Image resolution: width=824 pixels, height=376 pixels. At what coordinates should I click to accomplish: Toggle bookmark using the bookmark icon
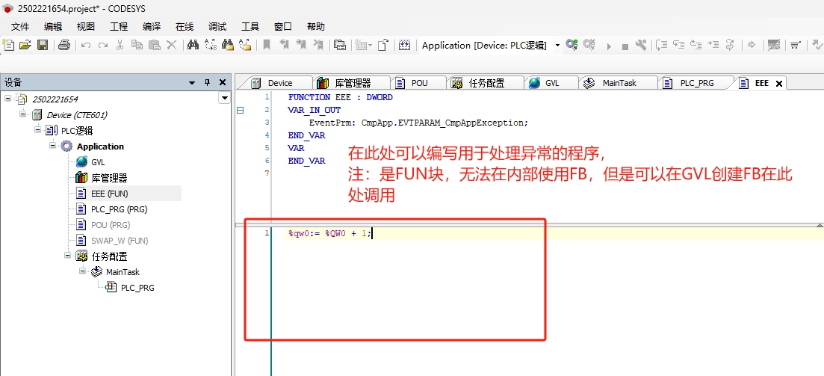click(x=267, y=46)
